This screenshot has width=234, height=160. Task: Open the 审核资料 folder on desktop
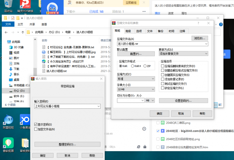[x=25, y=144]
